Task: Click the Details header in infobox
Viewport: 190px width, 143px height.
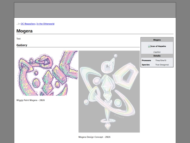Action: tap(157, 56)
